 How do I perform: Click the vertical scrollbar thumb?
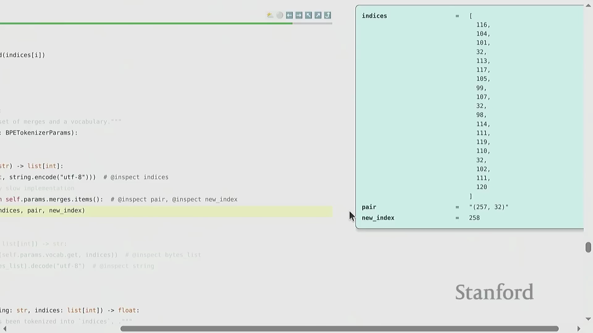pyautogui.click(x=588, y=247)
